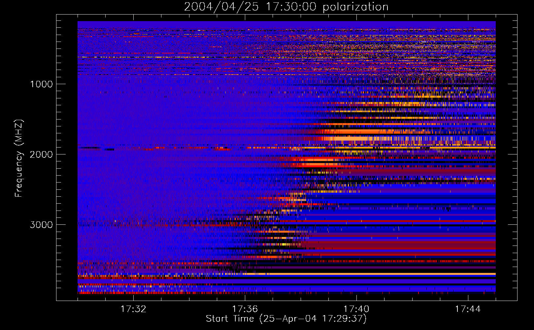The image size is (534, 330).
Task: Click the plot title "2004/04/25 17:30:00 polarization"
Action: click(x=286, y=7)
